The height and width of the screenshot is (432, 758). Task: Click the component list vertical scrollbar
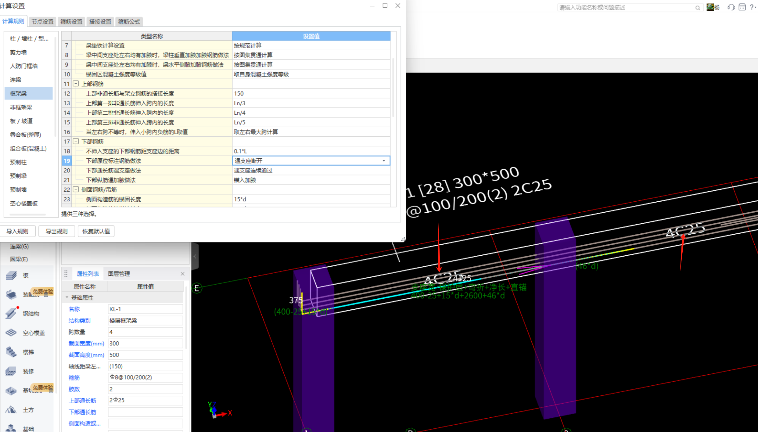(x=55, y=87)
